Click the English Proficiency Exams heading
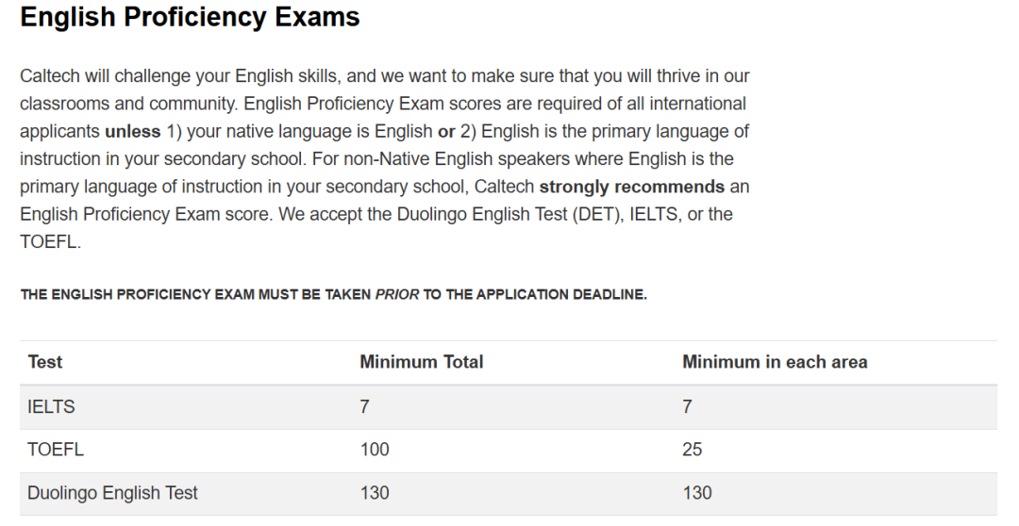The image size is (1019, 526). click(190, 17)
